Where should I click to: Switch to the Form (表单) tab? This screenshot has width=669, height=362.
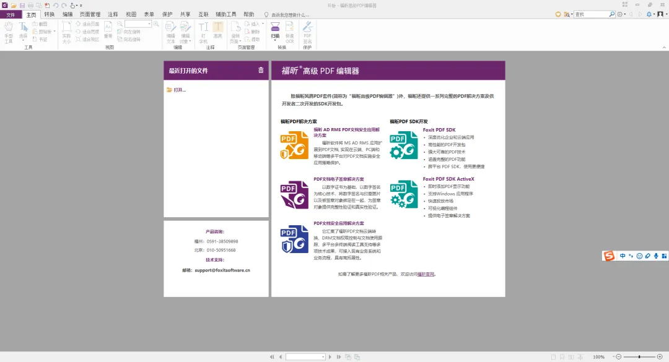149,14
